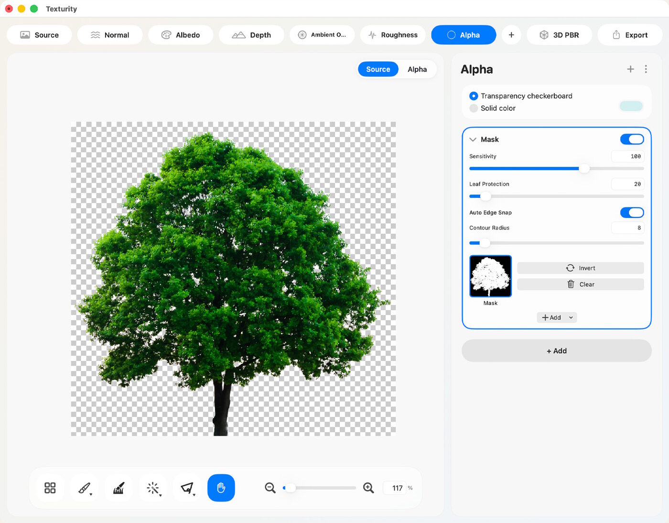
Task: Toggle the Mask switch off
Action: pyautogui.click(x=632, y=139)
